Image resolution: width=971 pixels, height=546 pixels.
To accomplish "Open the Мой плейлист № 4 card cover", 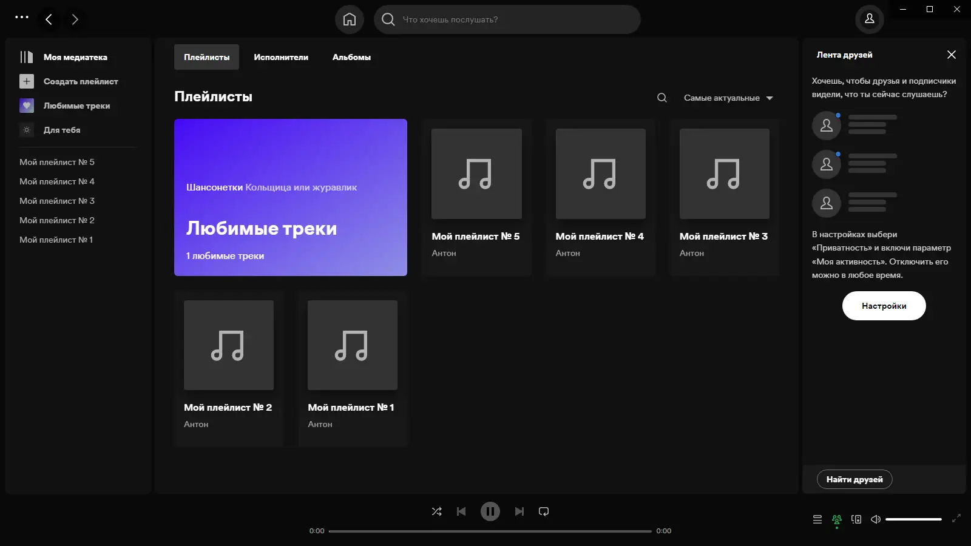I will [x=601, y=174].
